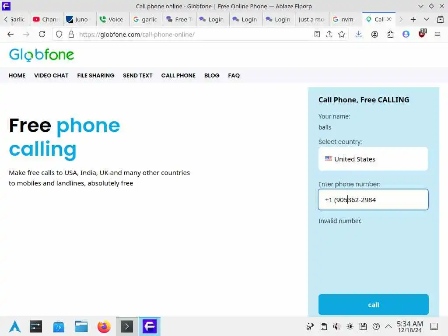This screenshot has height=336, width=448.
Task: Click the muted volume tray icon
Action: pyautogui.click(x=336, y=326)
